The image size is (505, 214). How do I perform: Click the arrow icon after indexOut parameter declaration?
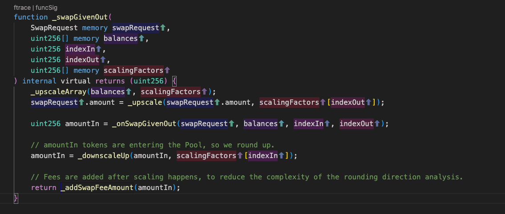(102, 60)
